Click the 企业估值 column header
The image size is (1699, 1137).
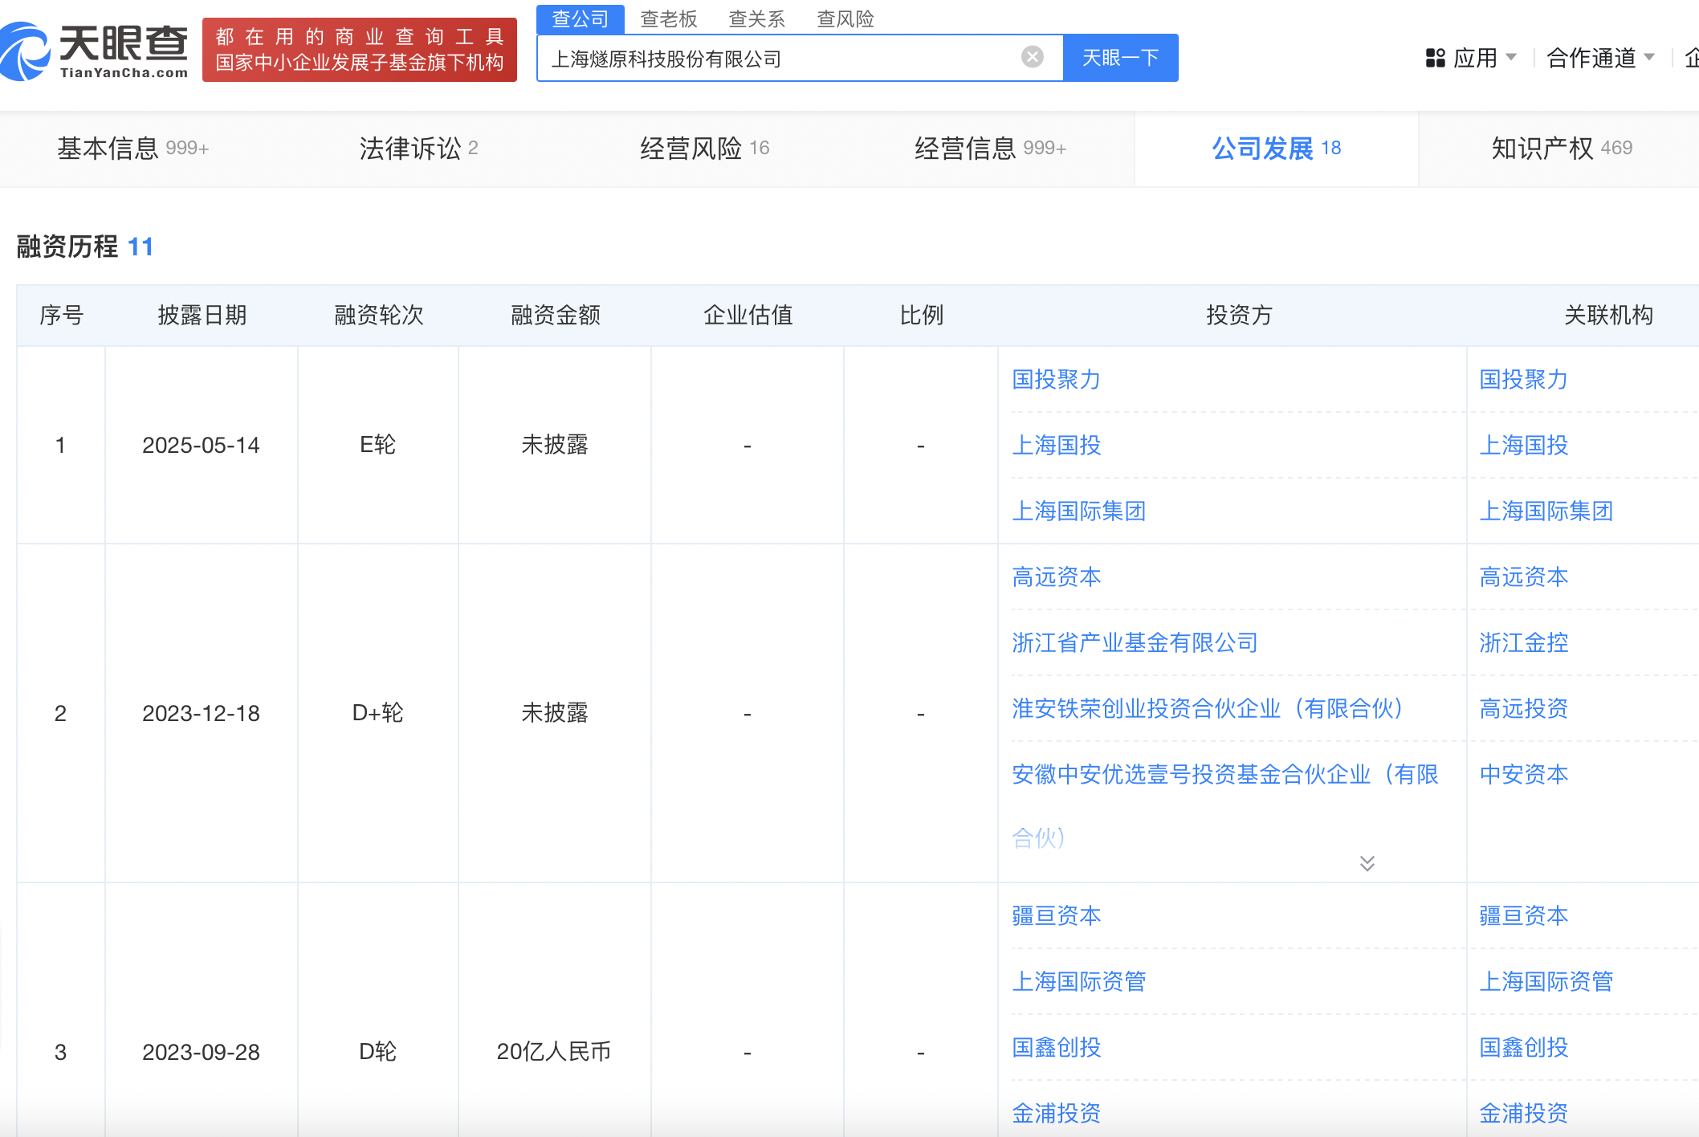(x=748, y=315)
